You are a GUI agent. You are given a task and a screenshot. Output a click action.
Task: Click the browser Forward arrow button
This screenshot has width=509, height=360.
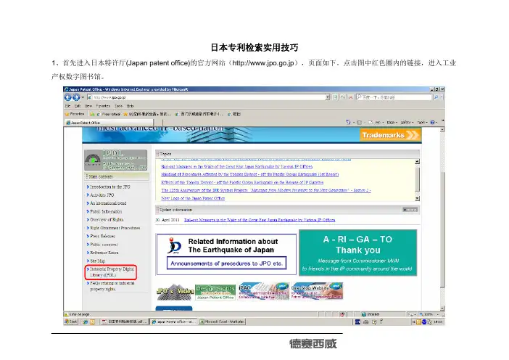[x=77, y=97]
